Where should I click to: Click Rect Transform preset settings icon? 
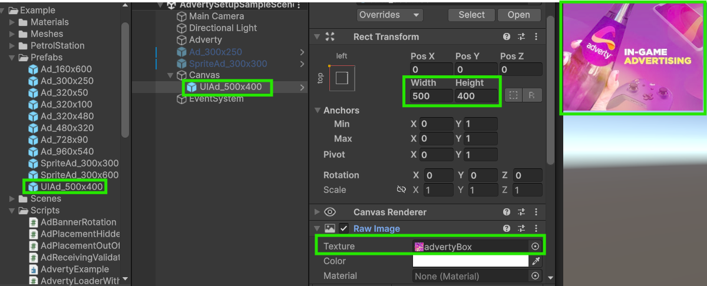click(x=521, y=36)
